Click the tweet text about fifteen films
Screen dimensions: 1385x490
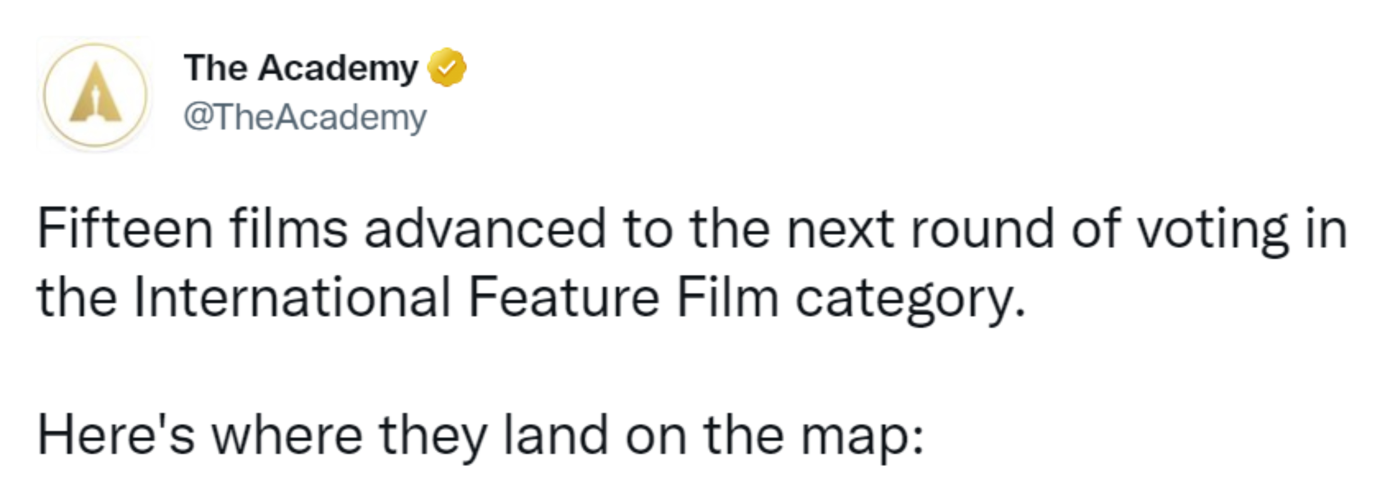coord(691,263)
